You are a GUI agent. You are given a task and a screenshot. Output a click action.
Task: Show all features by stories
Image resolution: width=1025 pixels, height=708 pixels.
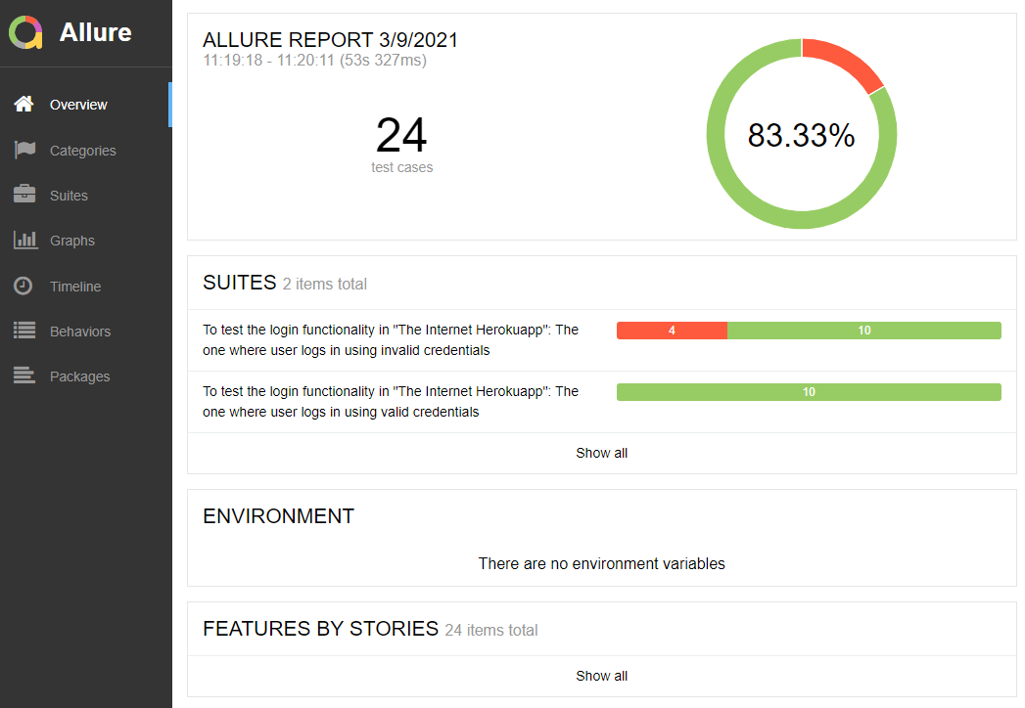point(601,676)
